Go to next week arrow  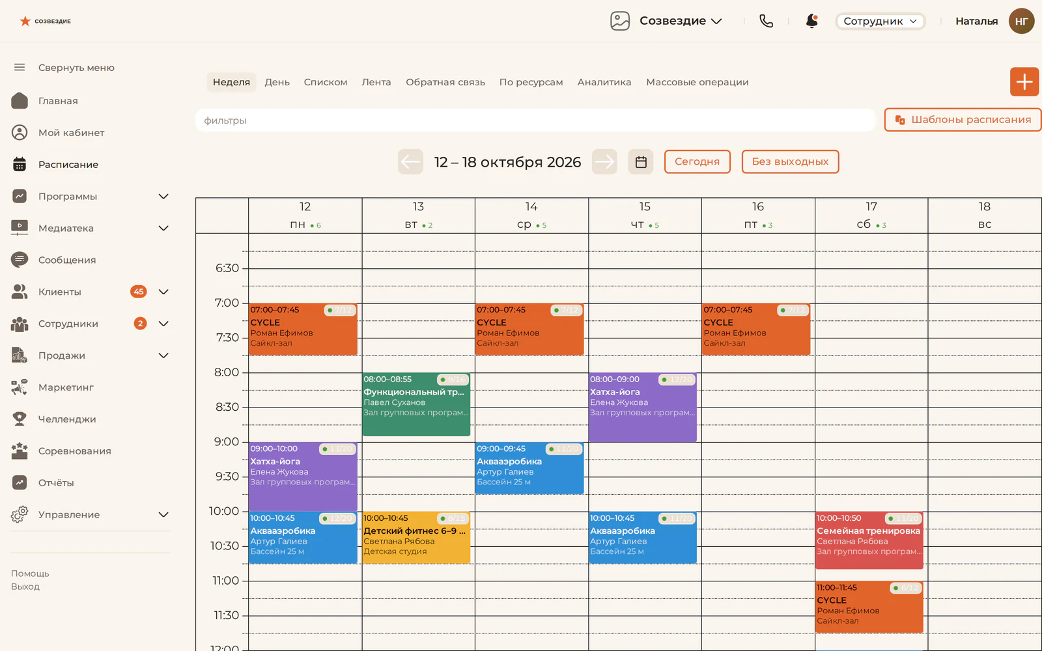coord(604,161)
